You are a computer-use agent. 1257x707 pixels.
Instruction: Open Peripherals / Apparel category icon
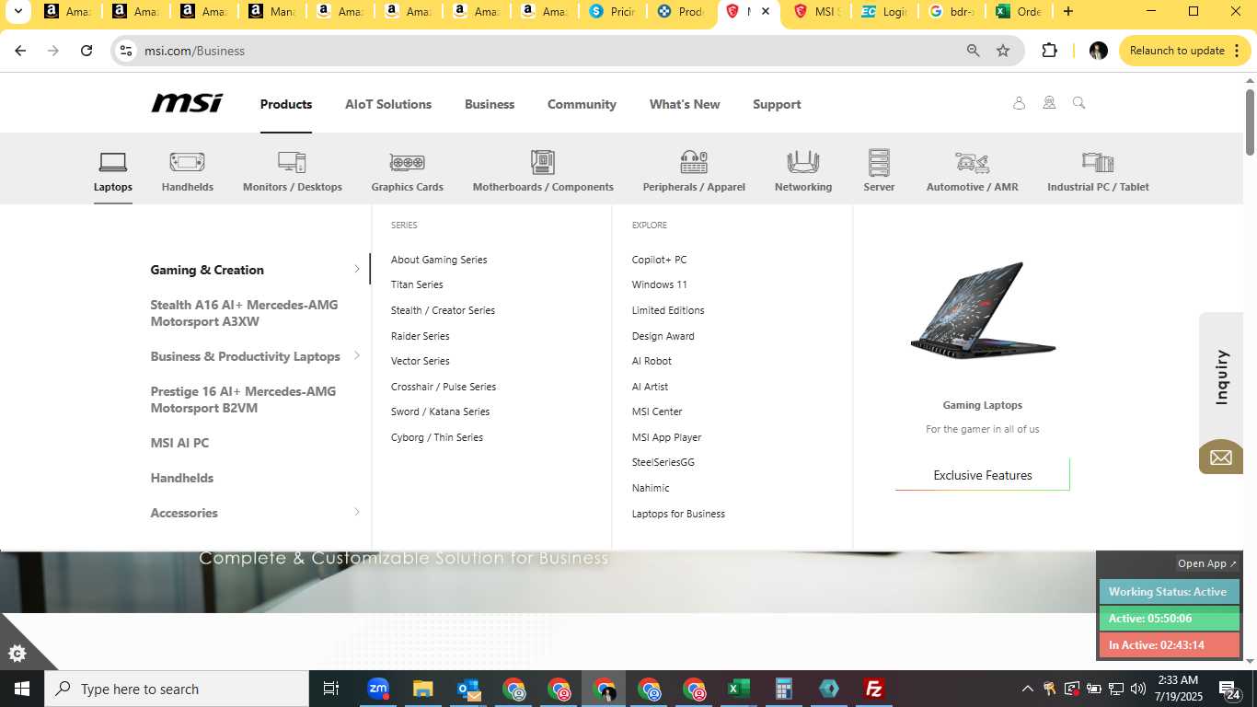pos(694,163)
